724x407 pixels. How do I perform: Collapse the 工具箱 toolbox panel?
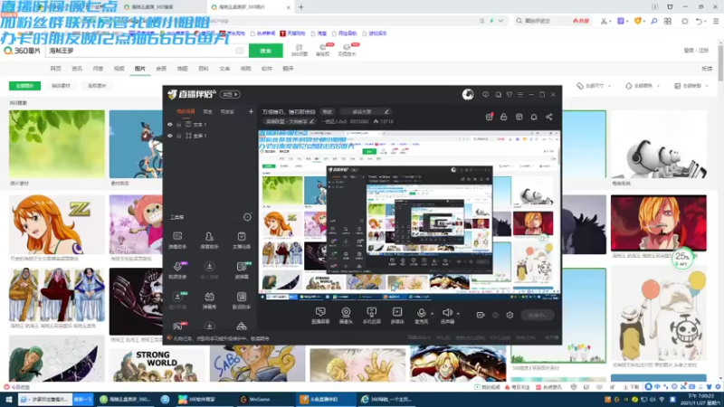coord(247,217)
